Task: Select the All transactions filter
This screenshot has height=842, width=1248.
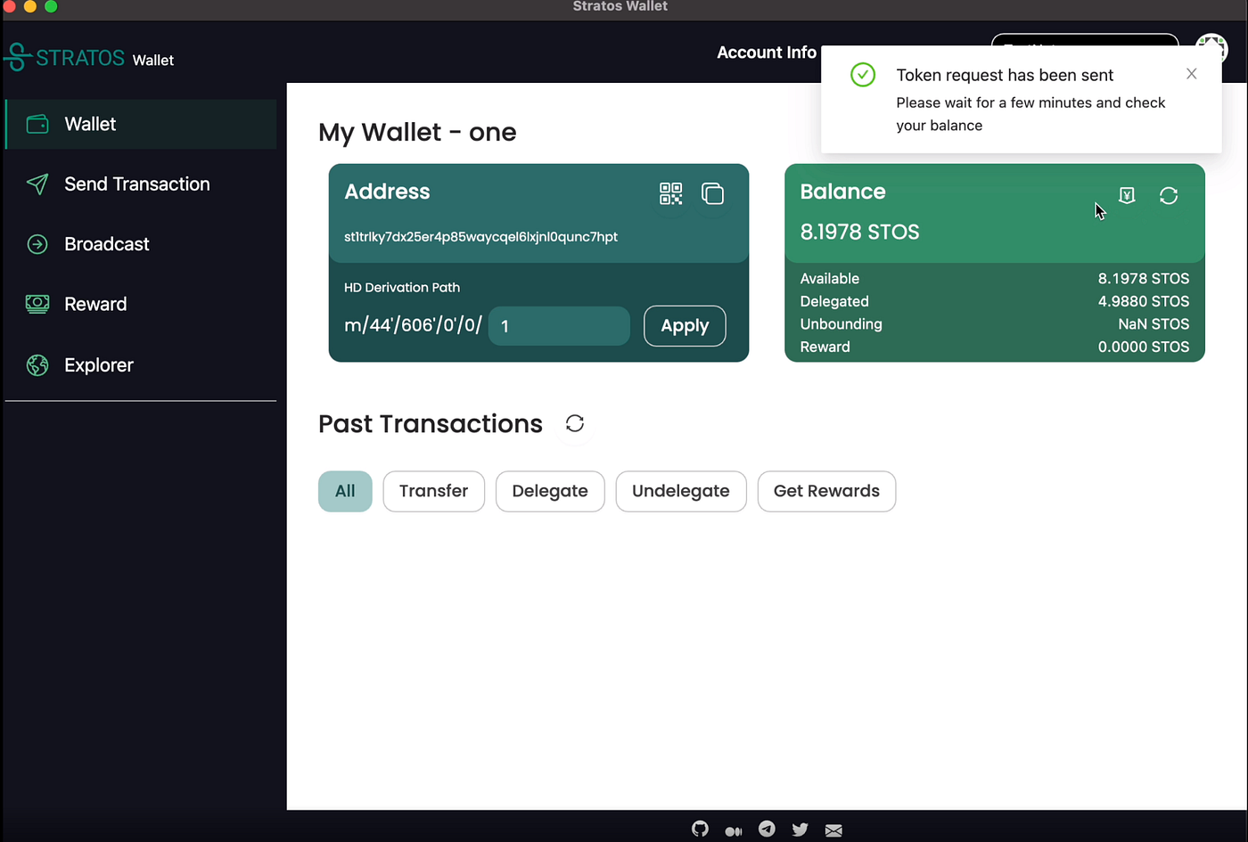Action: (345, 491)
